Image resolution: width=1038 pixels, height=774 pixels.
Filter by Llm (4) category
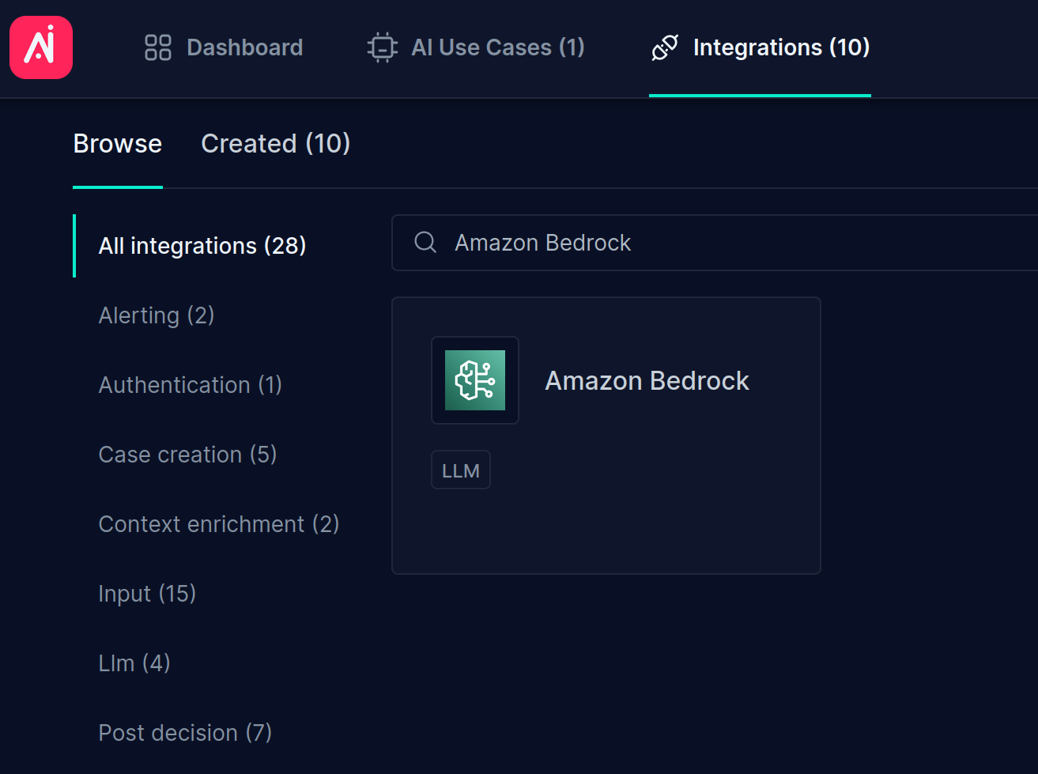pos(134,663)
